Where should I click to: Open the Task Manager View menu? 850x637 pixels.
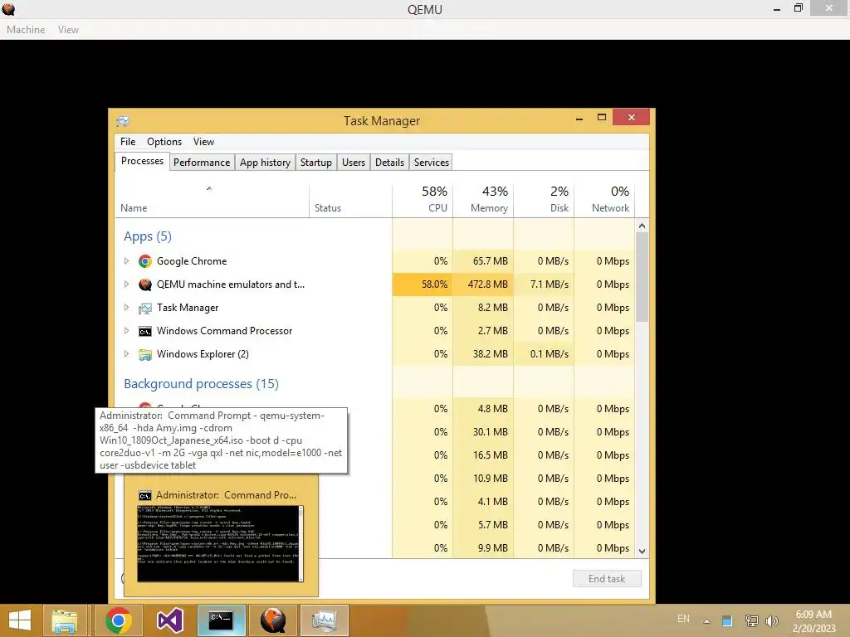[x=204, y=142]
